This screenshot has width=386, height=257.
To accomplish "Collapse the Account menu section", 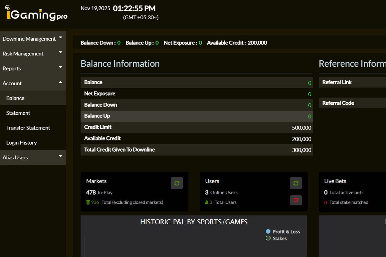I will point(33,83).
